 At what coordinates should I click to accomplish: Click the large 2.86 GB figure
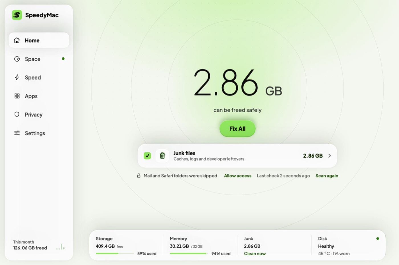click(238, 82)
